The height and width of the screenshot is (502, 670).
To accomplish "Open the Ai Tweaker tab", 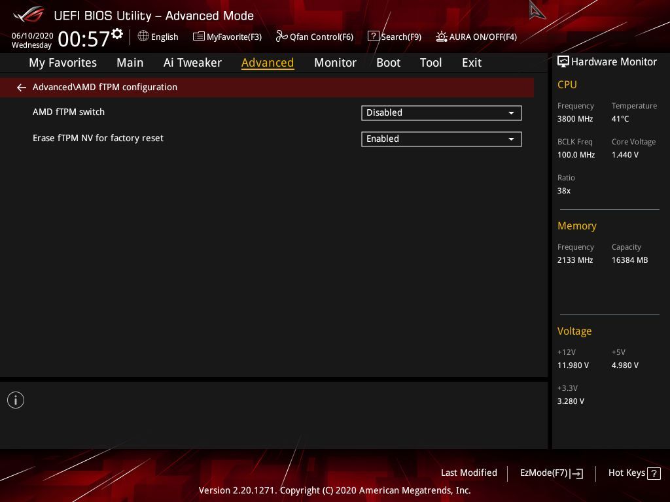I will [x=192, y=63].
